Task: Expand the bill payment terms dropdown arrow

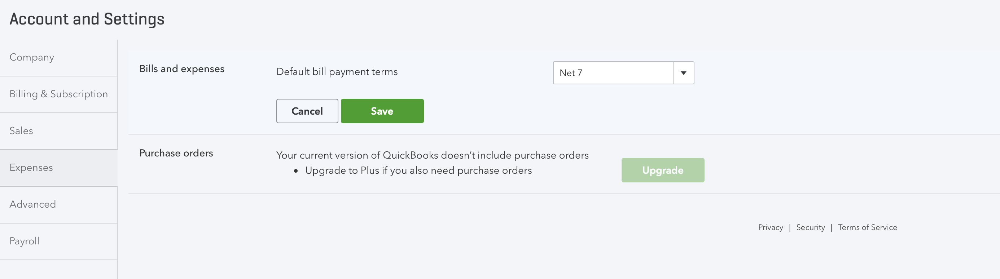Action: tap(683, 73)
